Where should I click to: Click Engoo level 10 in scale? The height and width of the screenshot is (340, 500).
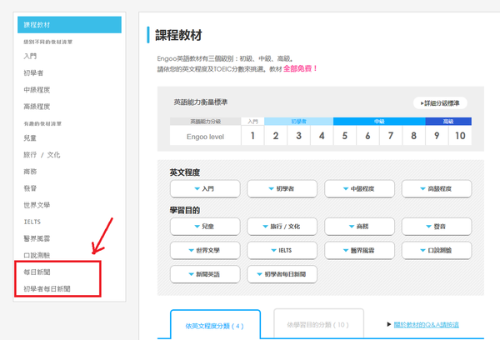pos(459,135)
